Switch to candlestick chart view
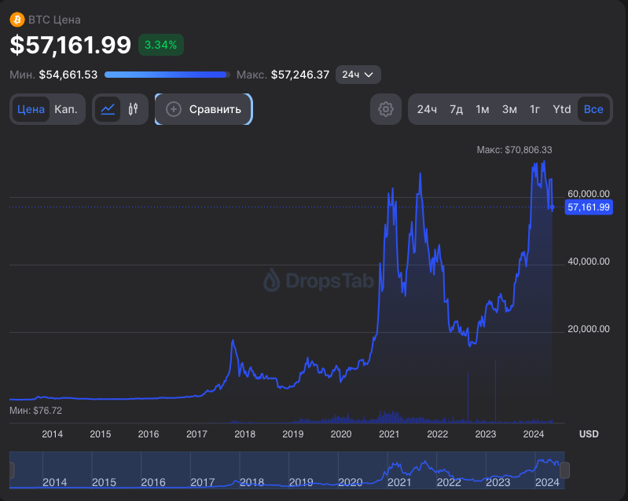This screenshot has height=501, width=628. (134, 109)
